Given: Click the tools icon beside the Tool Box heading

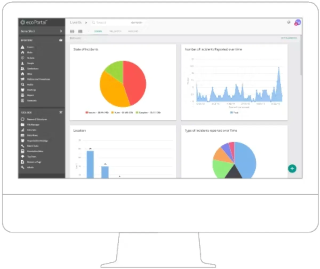Looking at the screenshot, I should pyautogui.click(x=61, y=112).
